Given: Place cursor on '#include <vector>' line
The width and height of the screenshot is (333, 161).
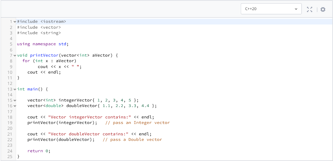Looking at the screenshot, I should pos(39,27).
